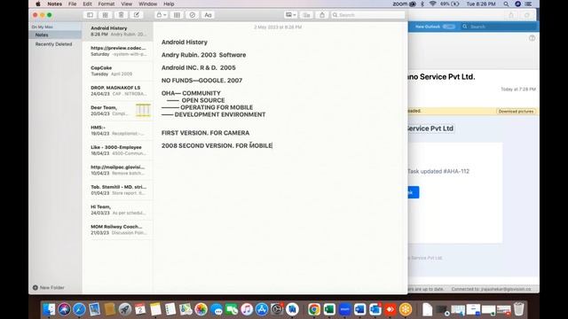Toggle the Notes folders sidebar button
568x319 pixels.
90,15
